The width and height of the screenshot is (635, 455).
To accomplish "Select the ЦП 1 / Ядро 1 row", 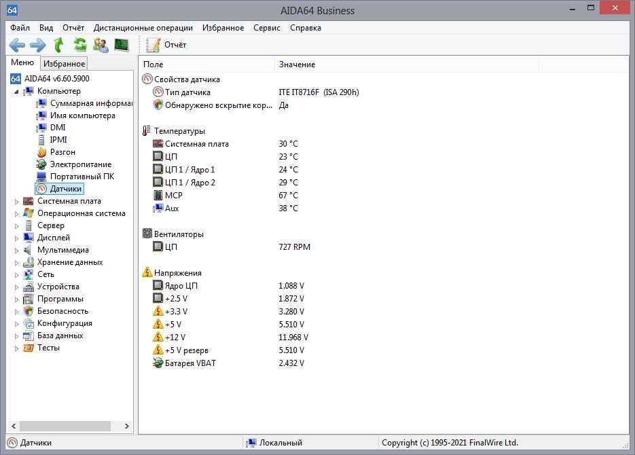I will point(183,170).
